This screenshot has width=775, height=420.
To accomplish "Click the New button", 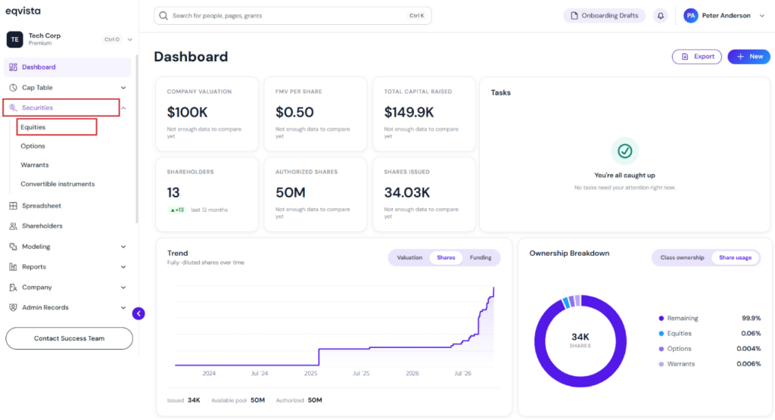I will click(749, 57).
